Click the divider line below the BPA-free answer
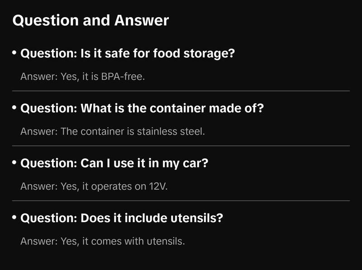 click(x=181, y=91)
